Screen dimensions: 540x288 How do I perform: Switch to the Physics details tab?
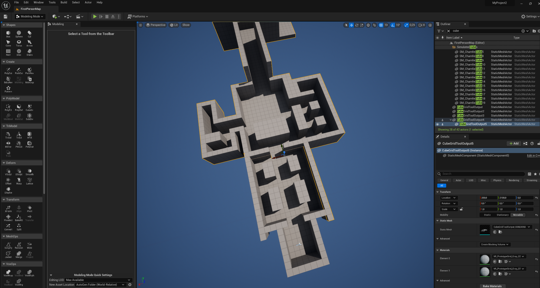click(x=497, y=180)
